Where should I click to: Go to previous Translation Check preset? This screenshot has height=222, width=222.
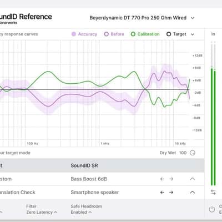tap(162, 193)
